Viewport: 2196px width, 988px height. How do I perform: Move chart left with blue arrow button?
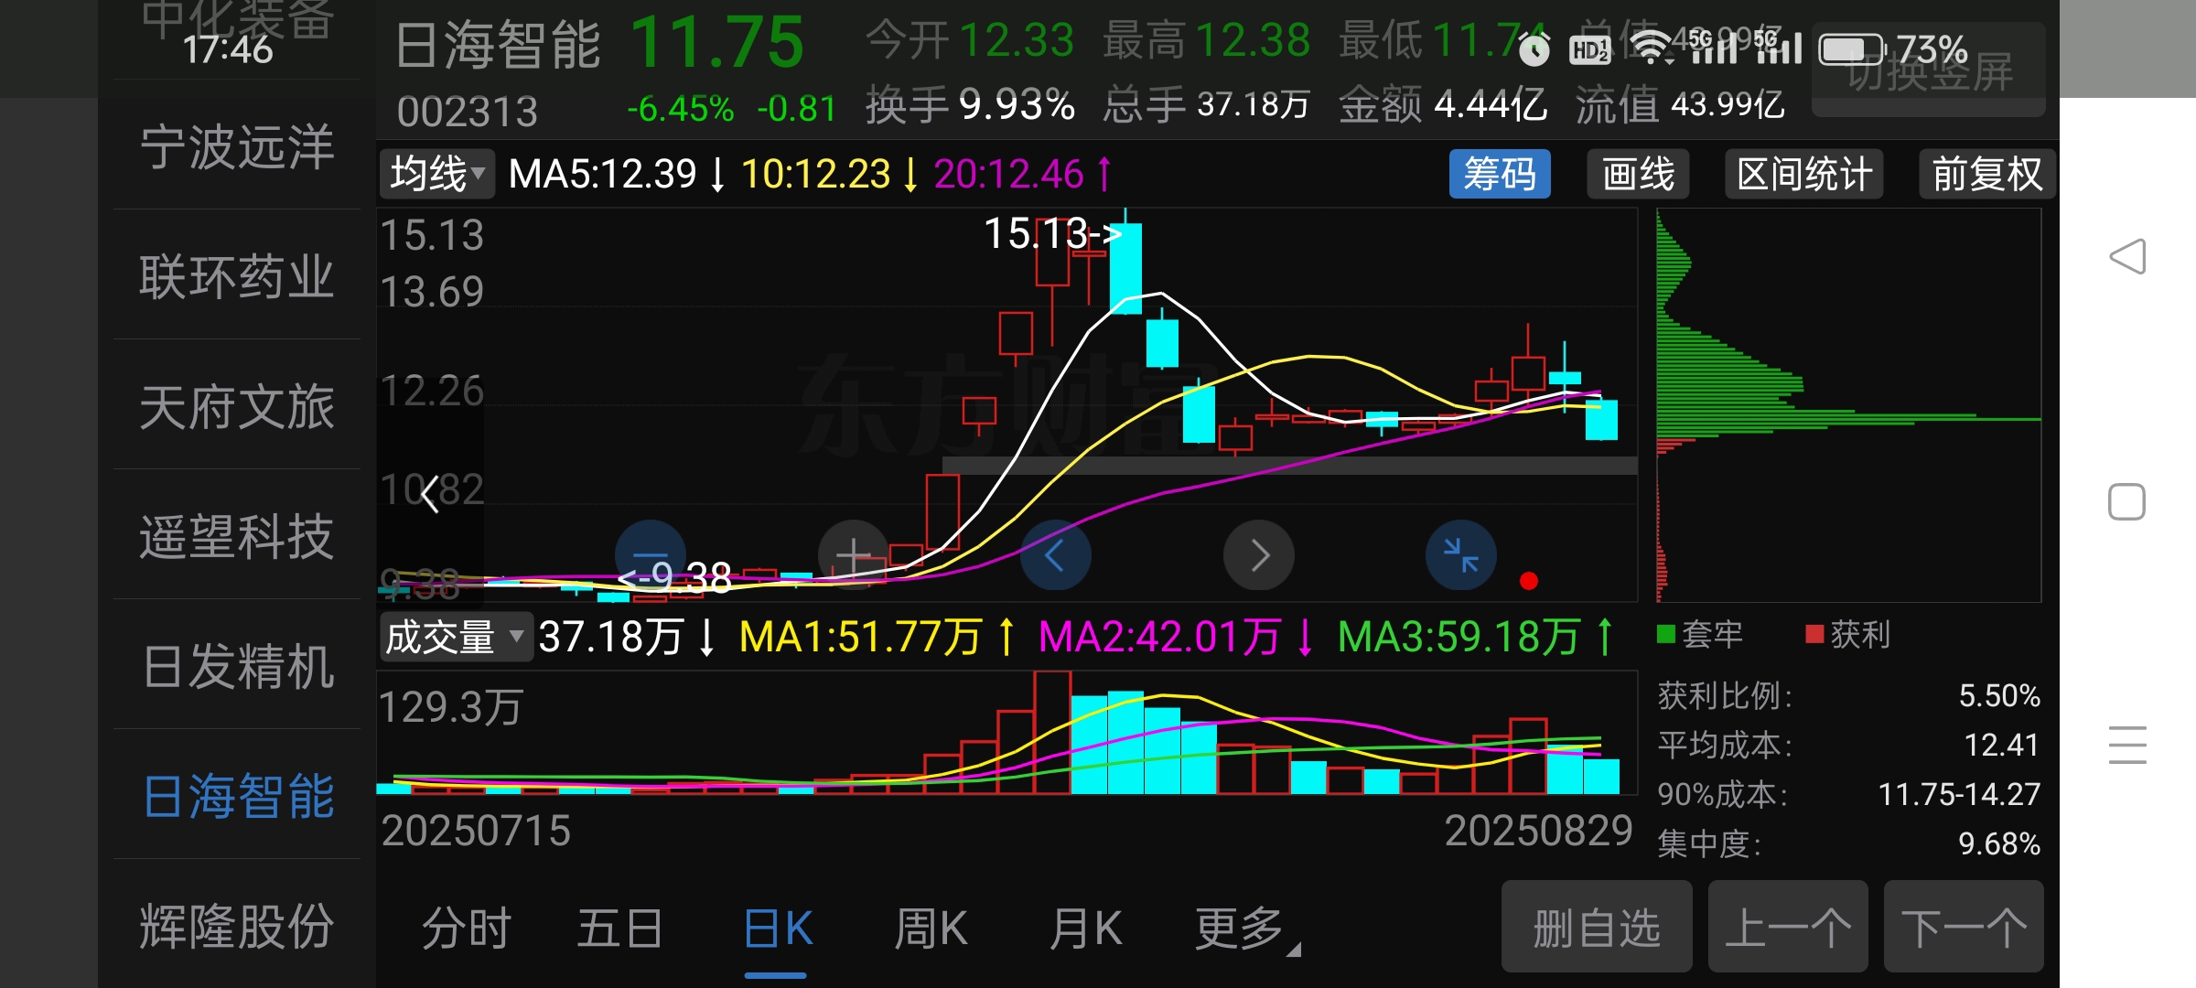1055,554
